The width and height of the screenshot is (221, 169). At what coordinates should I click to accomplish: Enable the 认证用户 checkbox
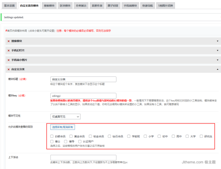tap(80, 141)
